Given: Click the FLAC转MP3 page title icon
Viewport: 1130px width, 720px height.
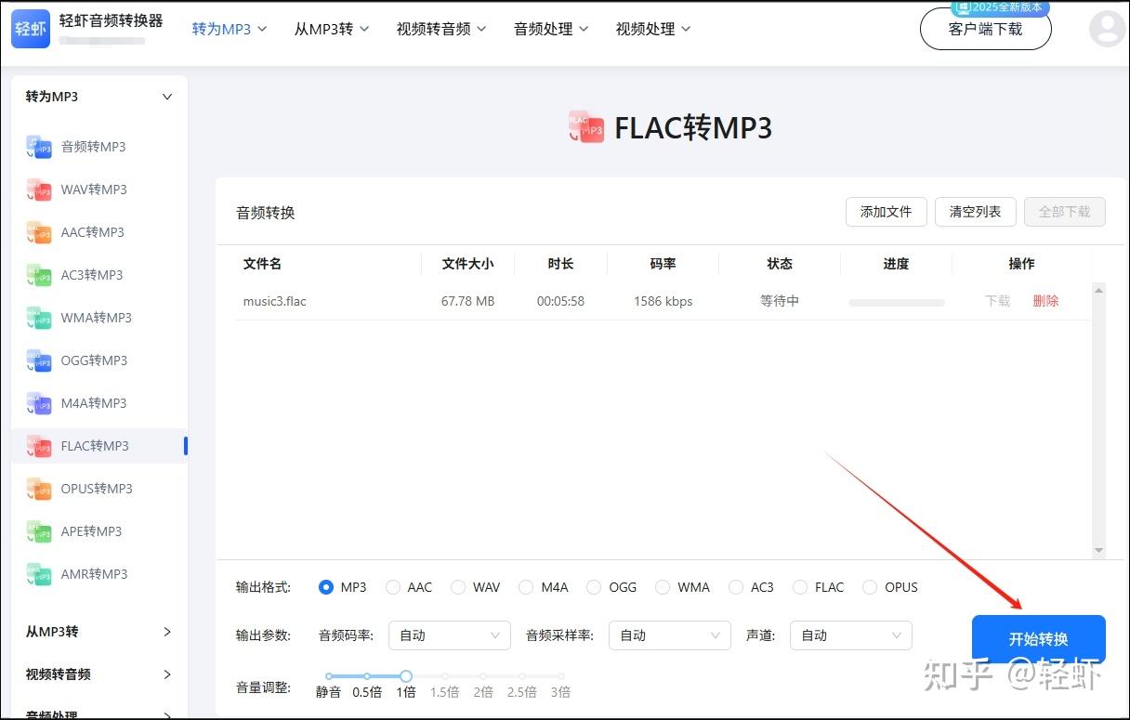Looking at the screenshot, I should click(586, 127).
